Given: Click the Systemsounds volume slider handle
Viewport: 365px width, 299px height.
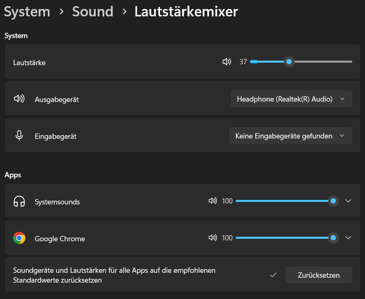Looking at the screenshot, I should click(333, 201).
